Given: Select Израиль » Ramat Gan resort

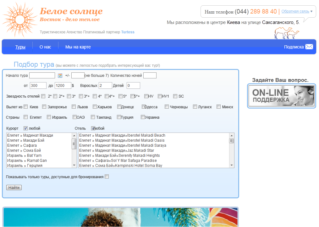Looking at the screenshot, I should [39, 161].
